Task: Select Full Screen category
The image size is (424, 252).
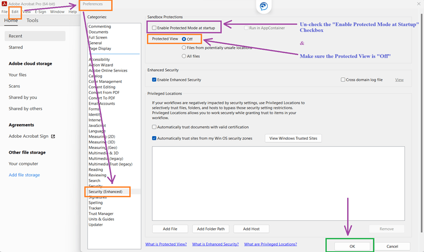Action: 98,38
